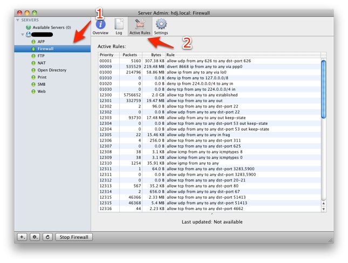Click the Web green status indicator

coord(33,91)
